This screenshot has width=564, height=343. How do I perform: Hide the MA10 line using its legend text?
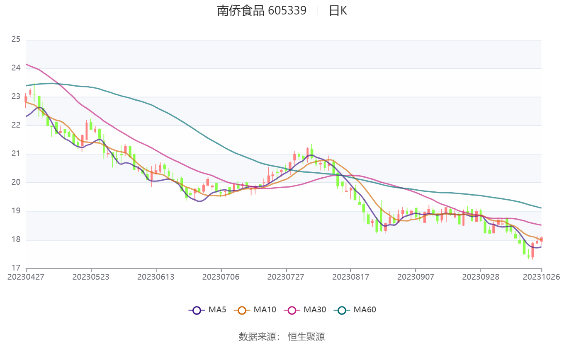pyautogui.click(x=265, y=309)
